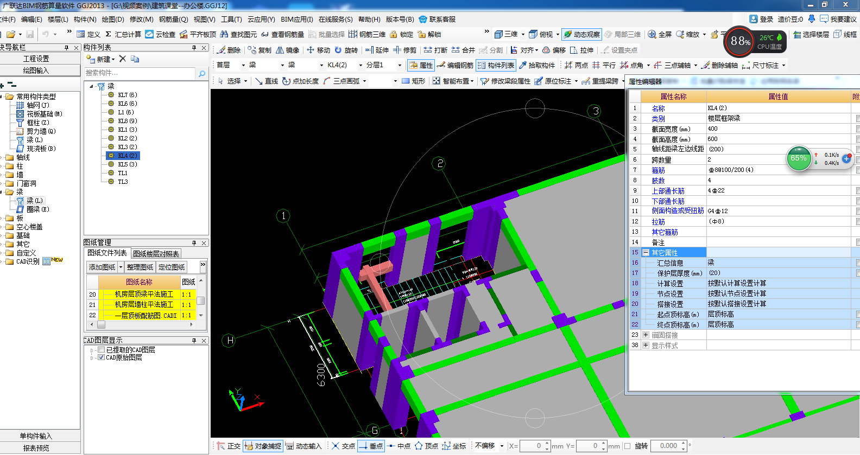Open the 钢筋量(Q) menu
The height and width of the screenshot is (455, 860).
pos(173,19)
